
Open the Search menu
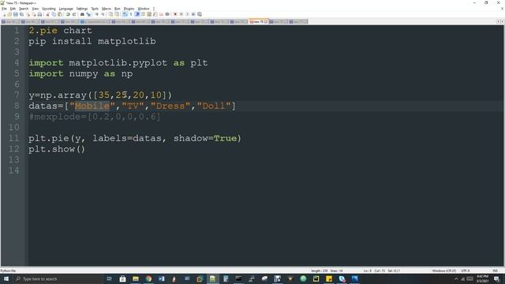click(24, 9)
